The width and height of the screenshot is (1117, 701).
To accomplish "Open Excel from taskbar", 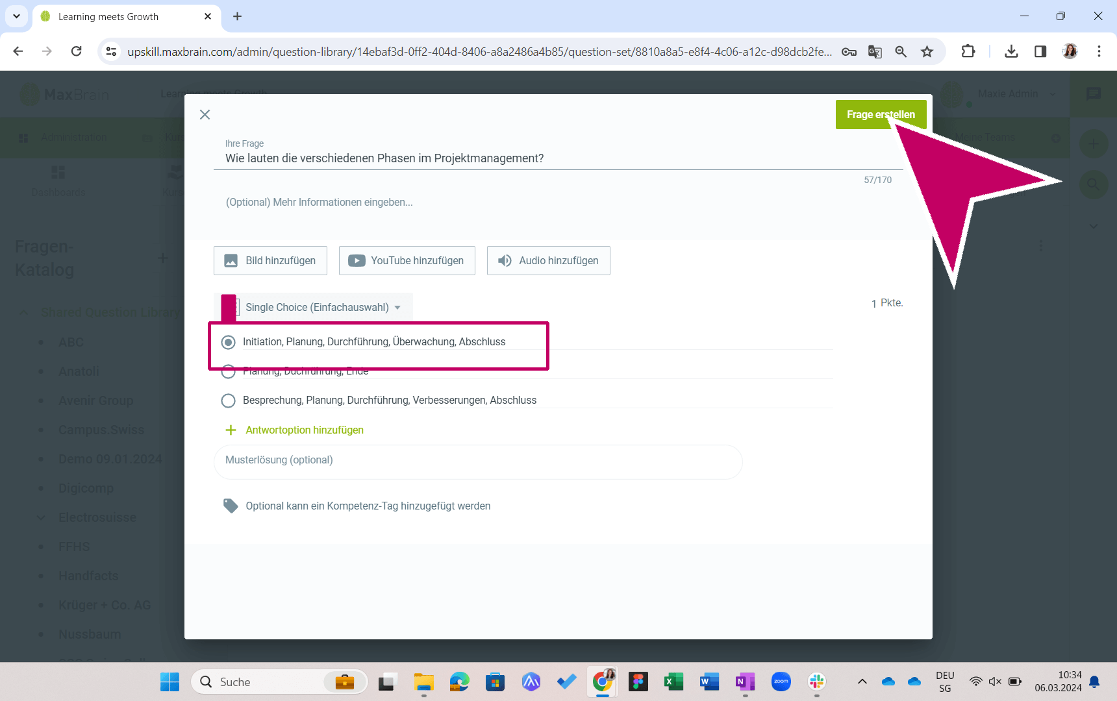I will click(x=673, y=682).
